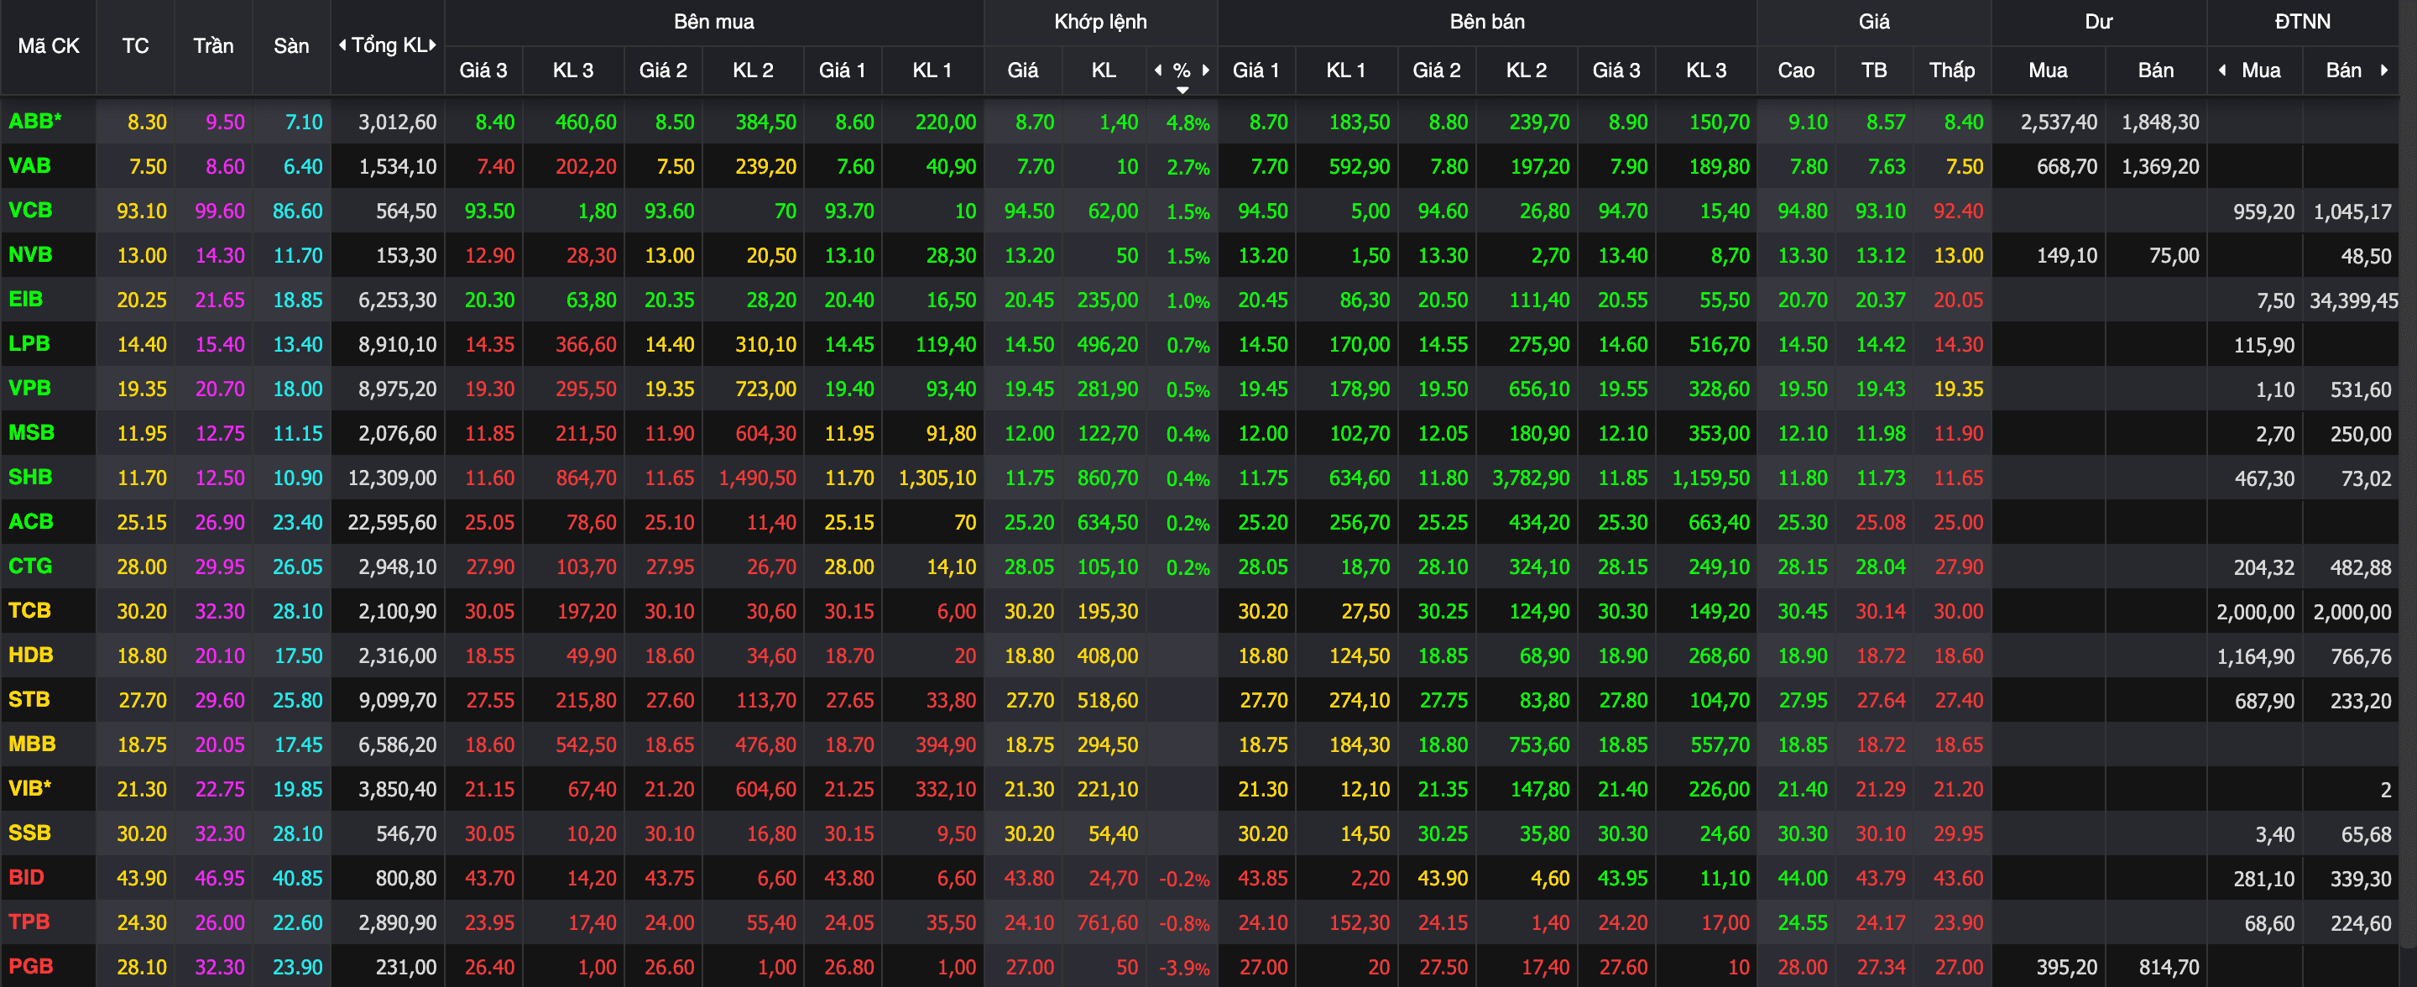Click SSB sell KL 3 value 24,60
Image resolution: width=2417 pixels, height=987 pixels.
pyautogui.click(x=1725, y=834)
